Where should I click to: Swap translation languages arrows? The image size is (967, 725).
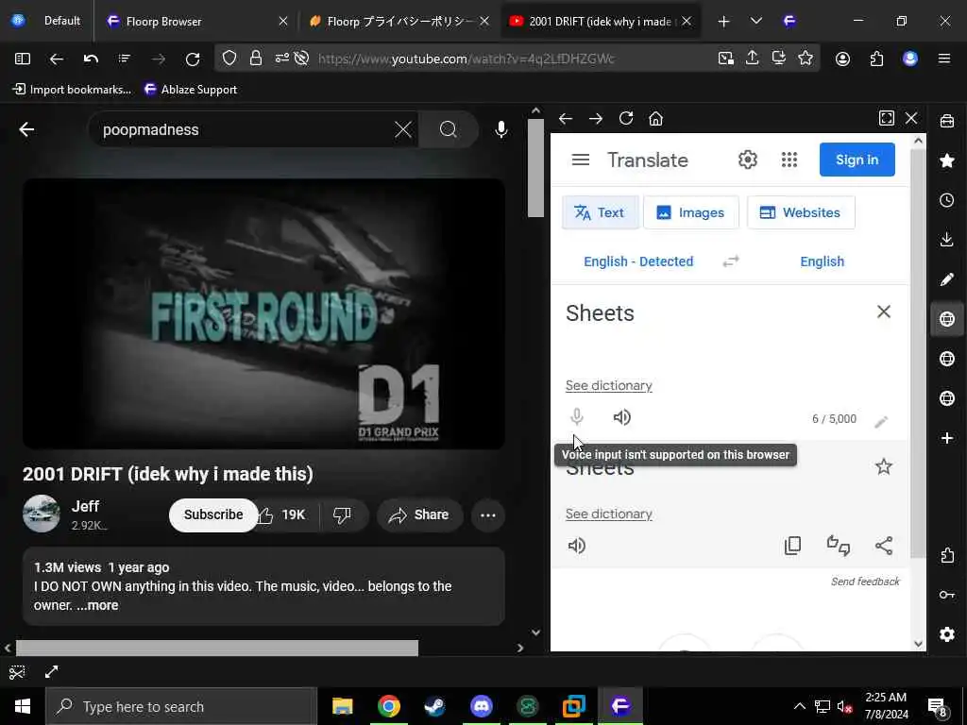[x=731, y=261]
